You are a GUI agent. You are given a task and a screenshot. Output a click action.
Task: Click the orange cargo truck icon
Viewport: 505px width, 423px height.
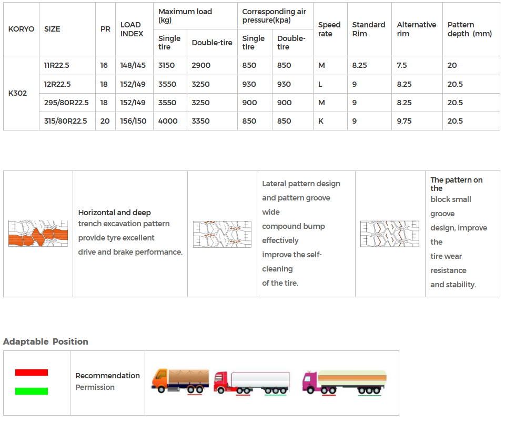coord(180,381)
